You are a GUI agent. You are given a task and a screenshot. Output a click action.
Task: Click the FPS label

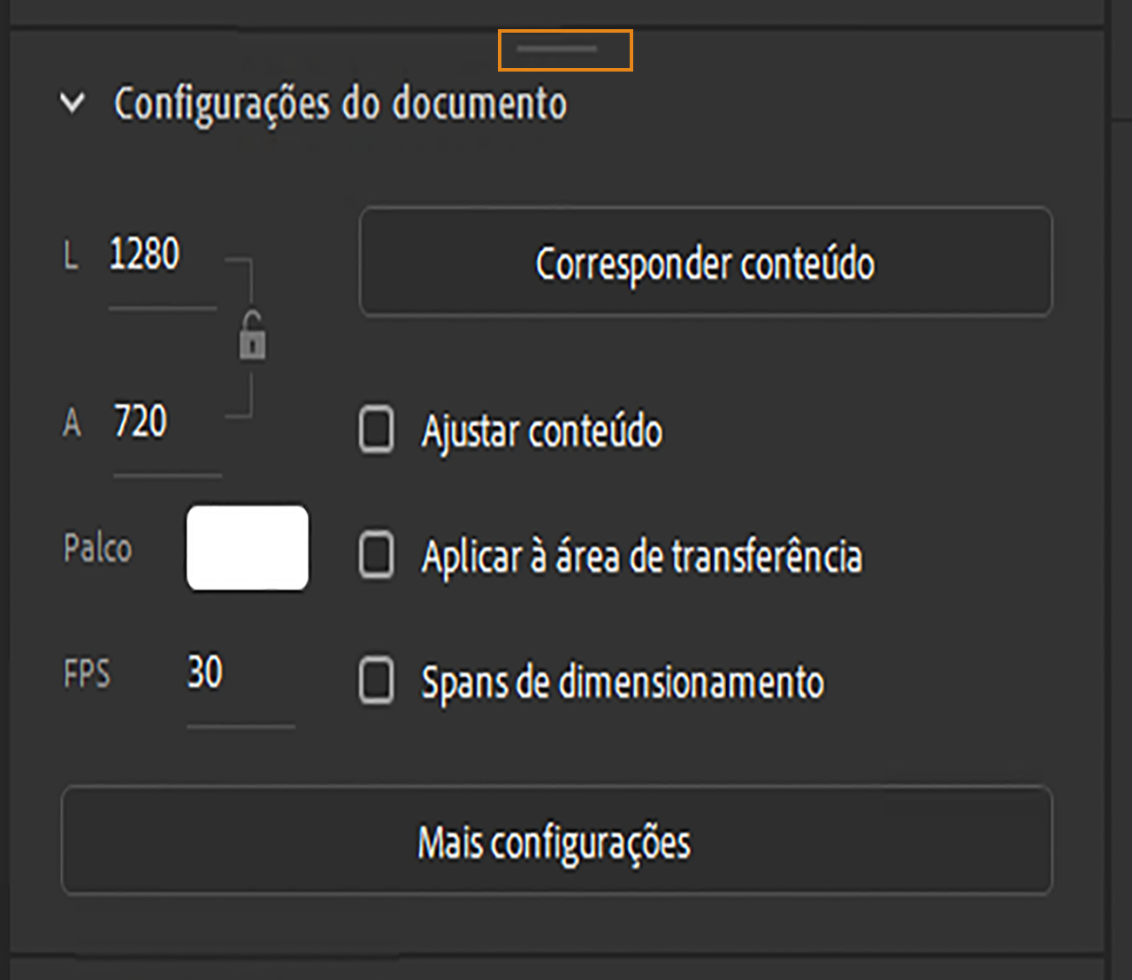[x=86, y=673]
